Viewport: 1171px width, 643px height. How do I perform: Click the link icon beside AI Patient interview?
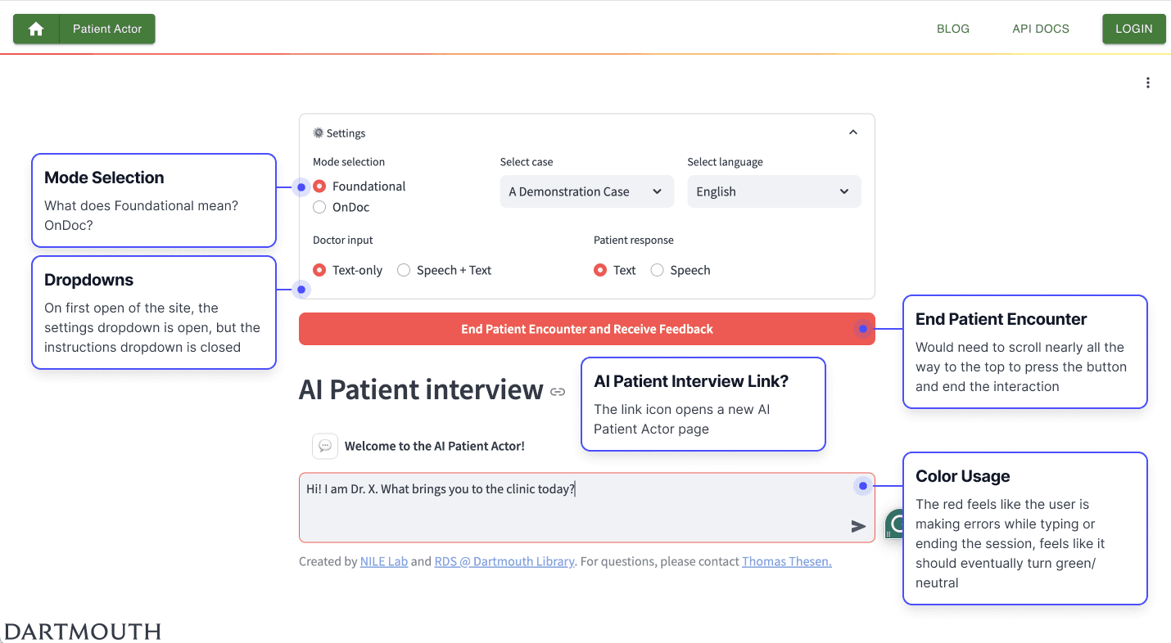pos(558,392)
